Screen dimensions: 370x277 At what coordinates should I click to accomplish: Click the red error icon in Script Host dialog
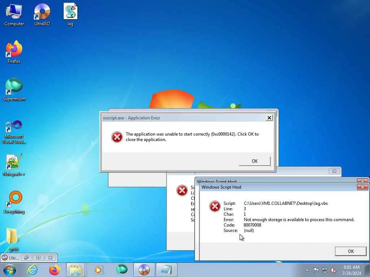[x=215, y=206]
